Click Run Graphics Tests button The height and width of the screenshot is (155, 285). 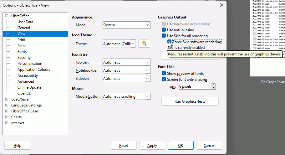(190, 101)
